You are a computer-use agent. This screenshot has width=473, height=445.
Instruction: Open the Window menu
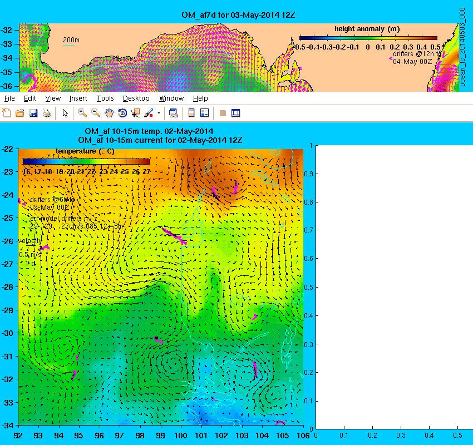(171, 98)
